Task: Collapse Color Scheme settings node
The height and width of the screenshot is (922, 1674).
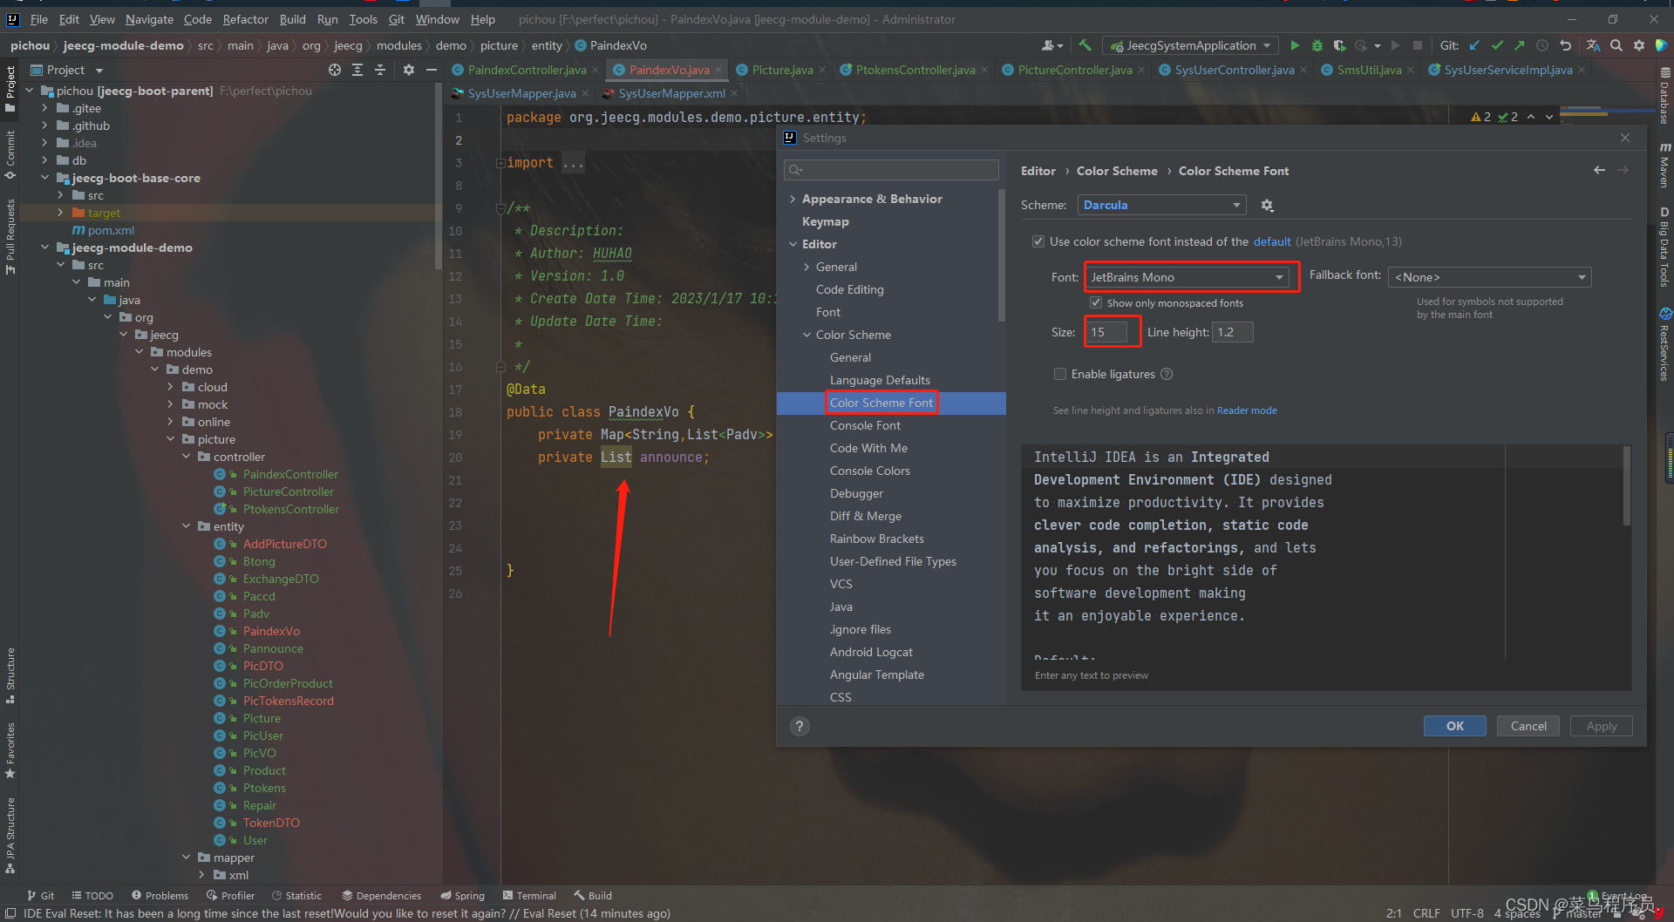Action: 806,335
